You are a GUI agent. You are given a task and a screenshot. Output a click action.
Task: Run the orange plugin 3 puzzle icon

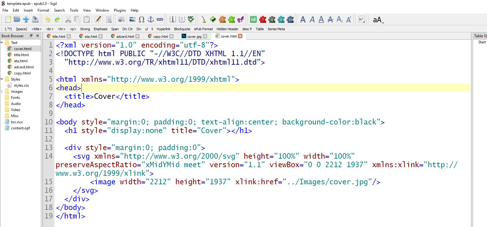click(222, 20)
